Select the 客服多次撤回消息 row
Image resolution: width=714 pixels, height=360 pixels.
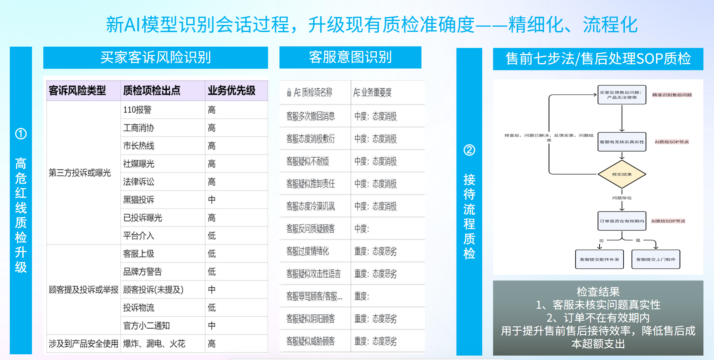pyautogui.click(x=352, y=116)
